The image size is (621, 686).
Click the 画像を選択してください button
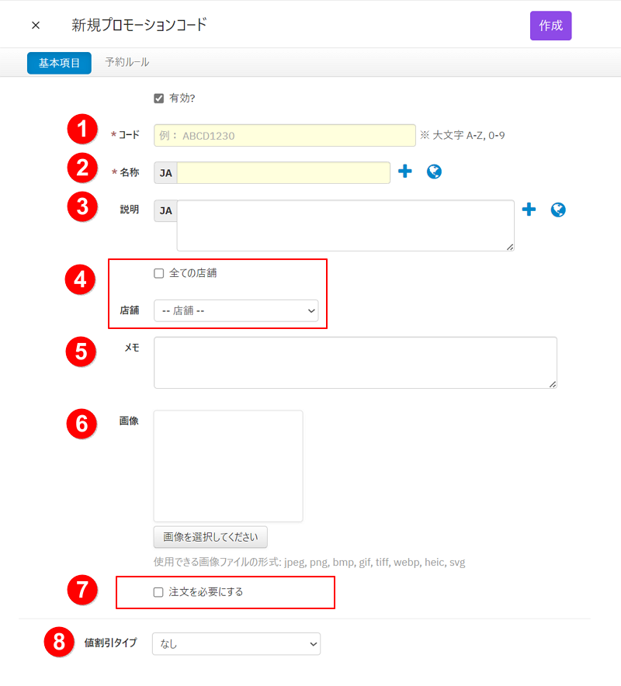[x=210, y=537]
